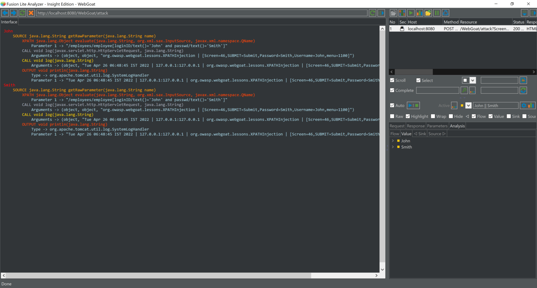Image resolution: width=537 pixels, height=288 pixels.
Task: Switch to the Response tab
Action: coord(416,126)
